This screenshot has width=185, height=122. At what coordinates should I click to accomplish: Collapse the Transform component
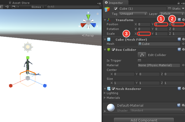click(x=105, y=20)
